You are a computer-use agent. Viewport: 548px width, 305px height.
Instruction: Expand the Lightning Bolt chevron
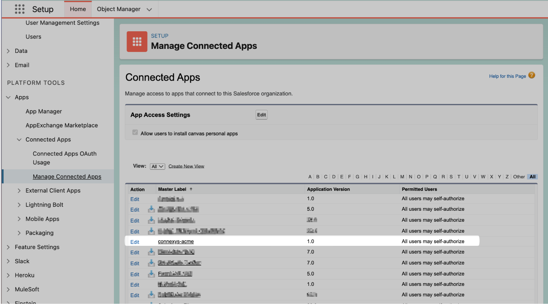pos(19,205)
